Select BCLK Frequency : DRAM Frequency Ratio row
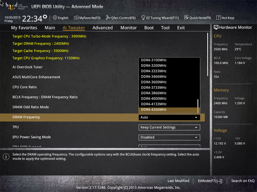The image size is (257, 192). pyautogui.click(x=45, y=97)
